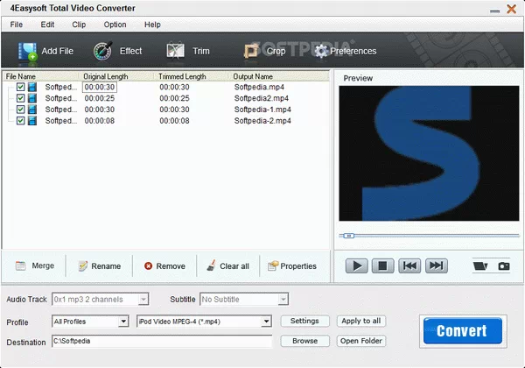This screenshot has width=525, height=368.
Task: Toggle checkbox for Softpedia-2.mp4 row
Action: (x=21, y=121)
